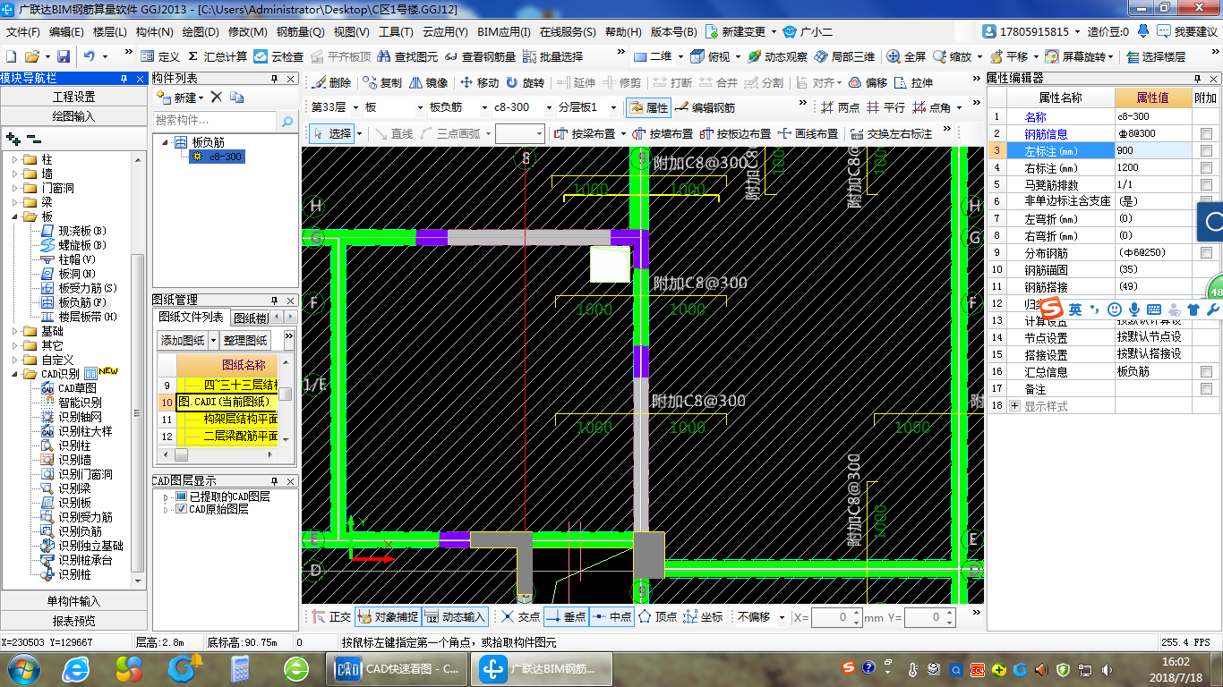Select the 移动 move tool
Image resolution: width=1223 pixels, height=687 pixels.
pyautogui.click(x=479, y=82)
